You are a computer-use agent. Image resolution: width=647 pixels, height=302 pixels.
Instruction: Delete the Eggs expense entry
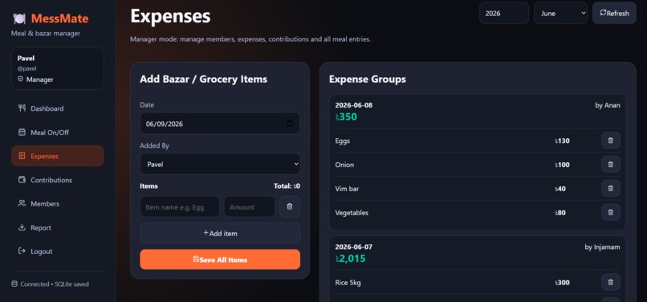pyautogui.click(x=611, y=141)
